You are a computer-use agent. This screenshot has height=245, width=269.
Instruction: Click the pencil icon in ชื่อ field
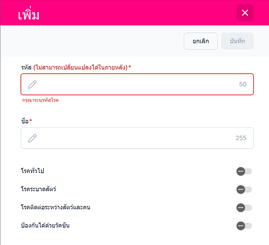[33, 138]
